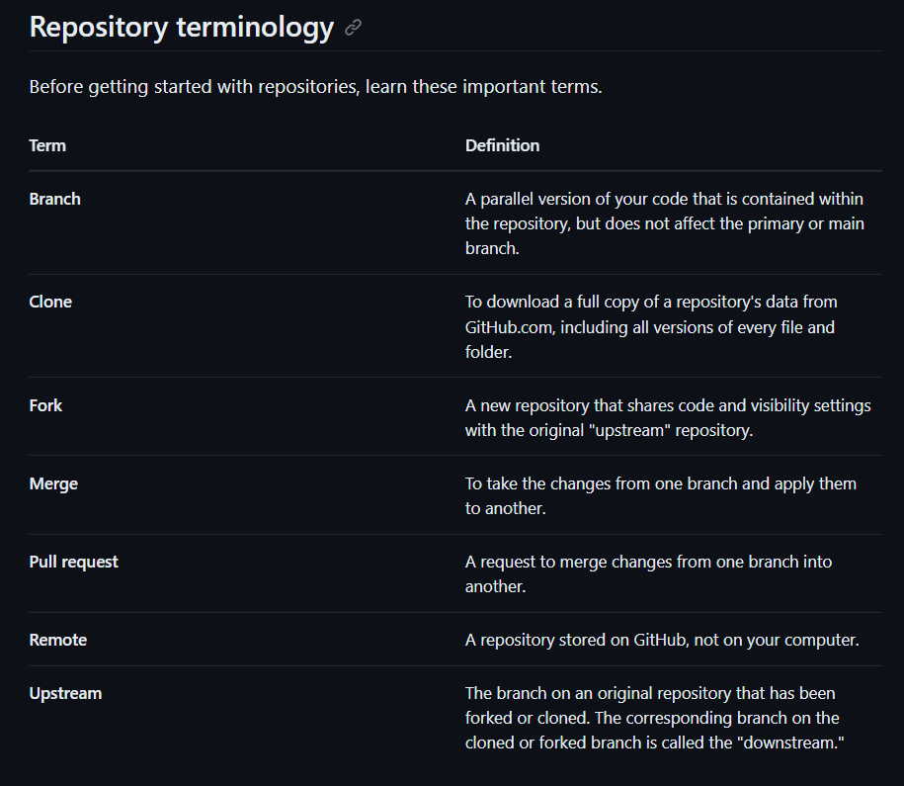Click the Merge definition text
This screenshot has width=904, height=786.
[660, 495]
